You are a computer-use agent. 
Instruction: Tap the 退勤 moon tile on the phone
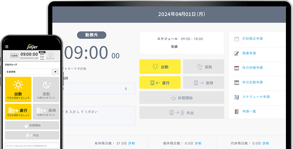[x=46, y=89]
